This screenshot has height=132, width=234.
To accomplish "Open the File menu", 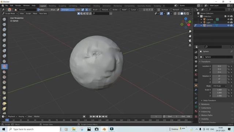I will (7, 5).
